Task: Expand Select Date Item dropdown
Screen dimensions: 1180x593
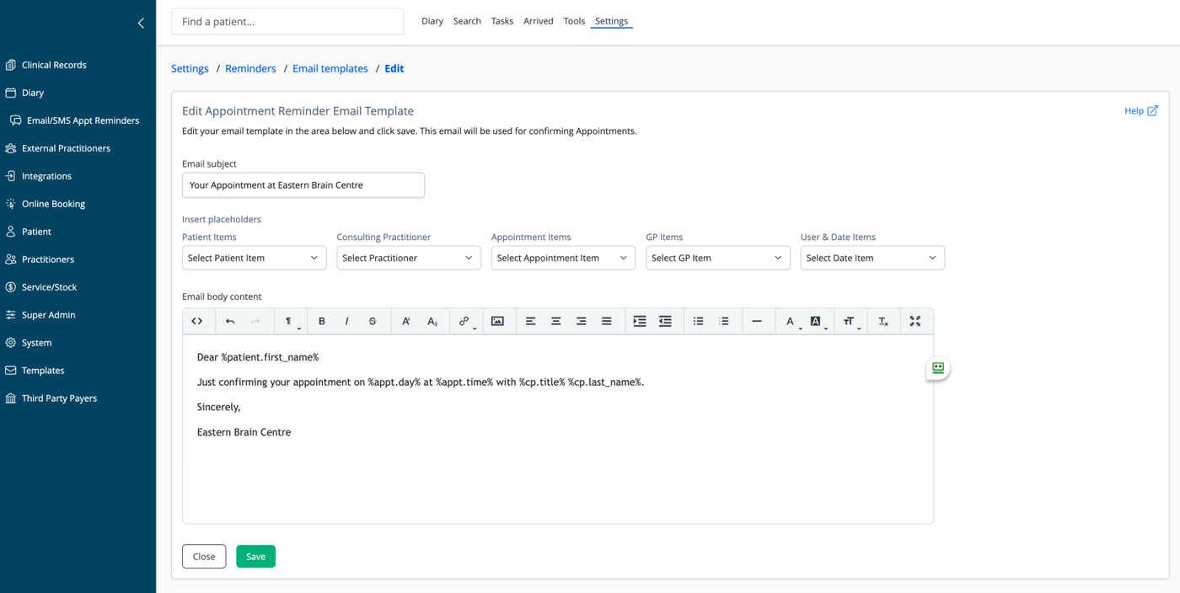Action: click(872, 258)
